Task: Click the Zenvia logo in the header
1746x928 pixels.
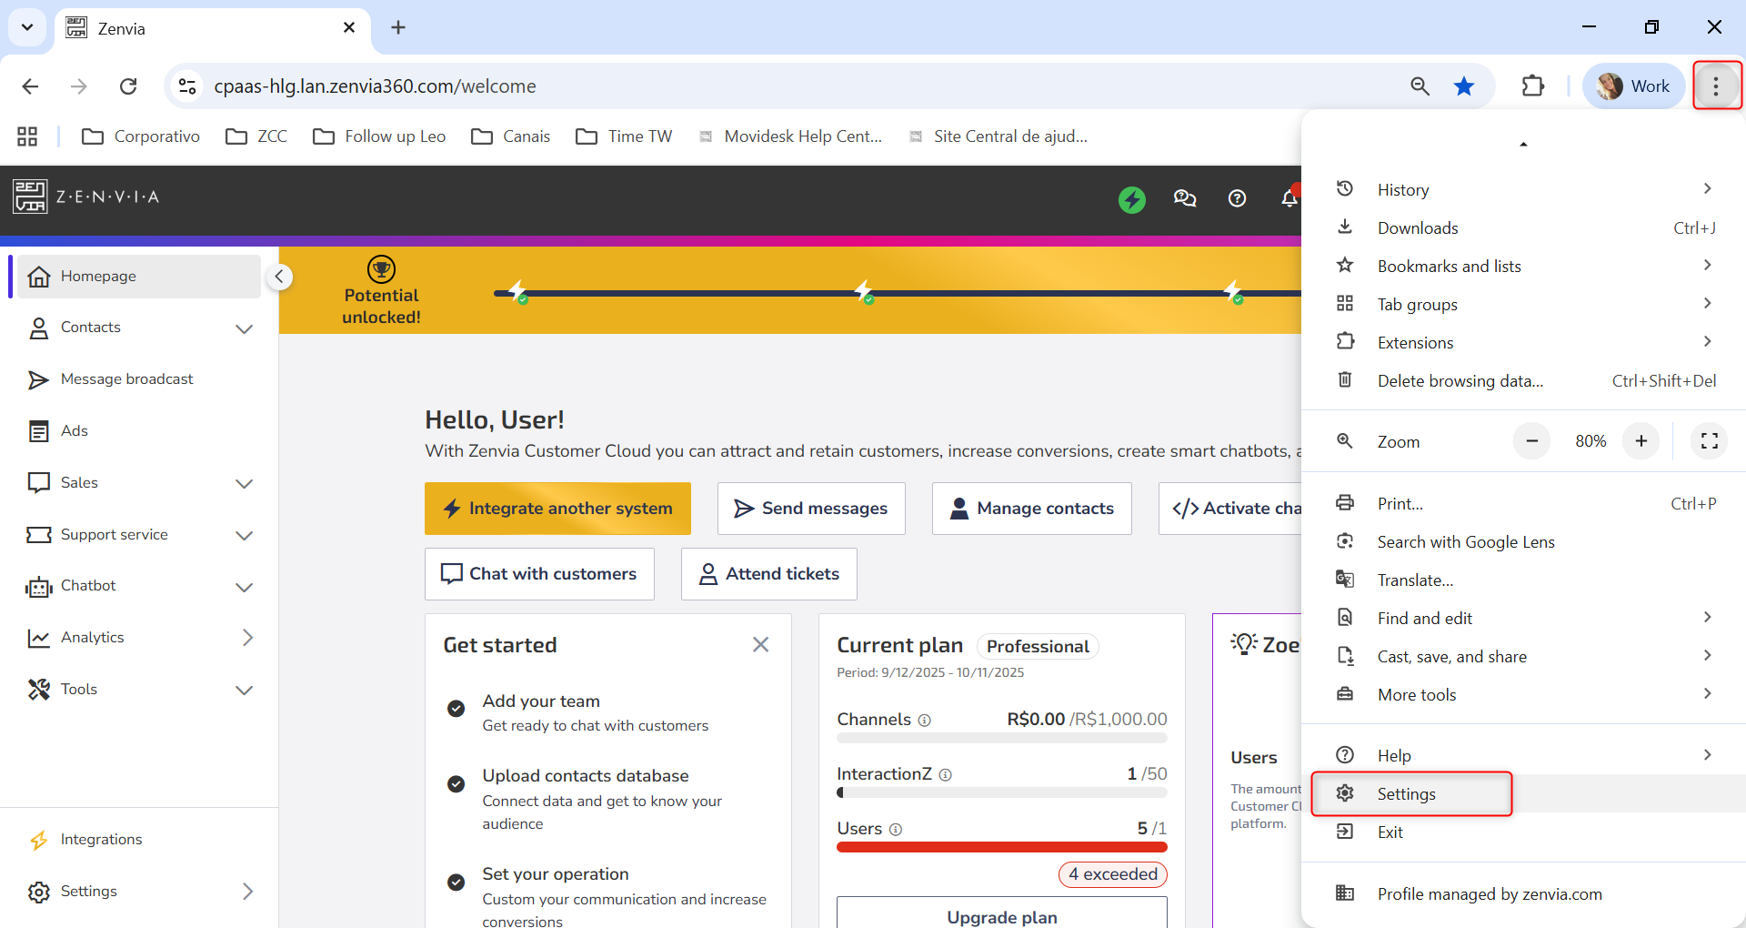Action: coord(86,197)
